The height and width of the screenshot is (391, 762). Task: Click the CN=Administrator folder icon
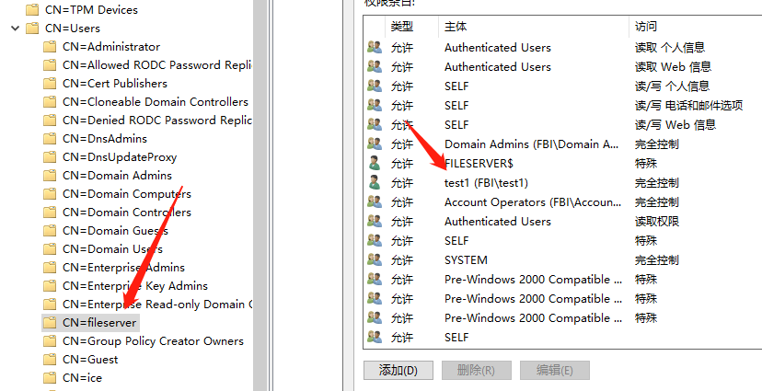click(x=50, y=47)
